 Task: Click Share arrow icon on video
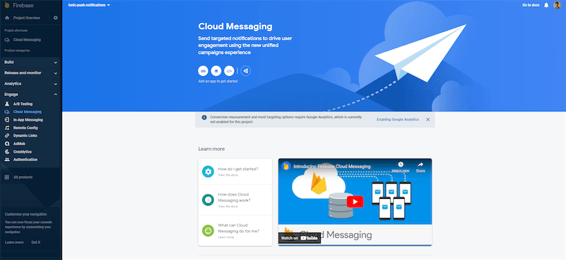(x=420, y=165)
